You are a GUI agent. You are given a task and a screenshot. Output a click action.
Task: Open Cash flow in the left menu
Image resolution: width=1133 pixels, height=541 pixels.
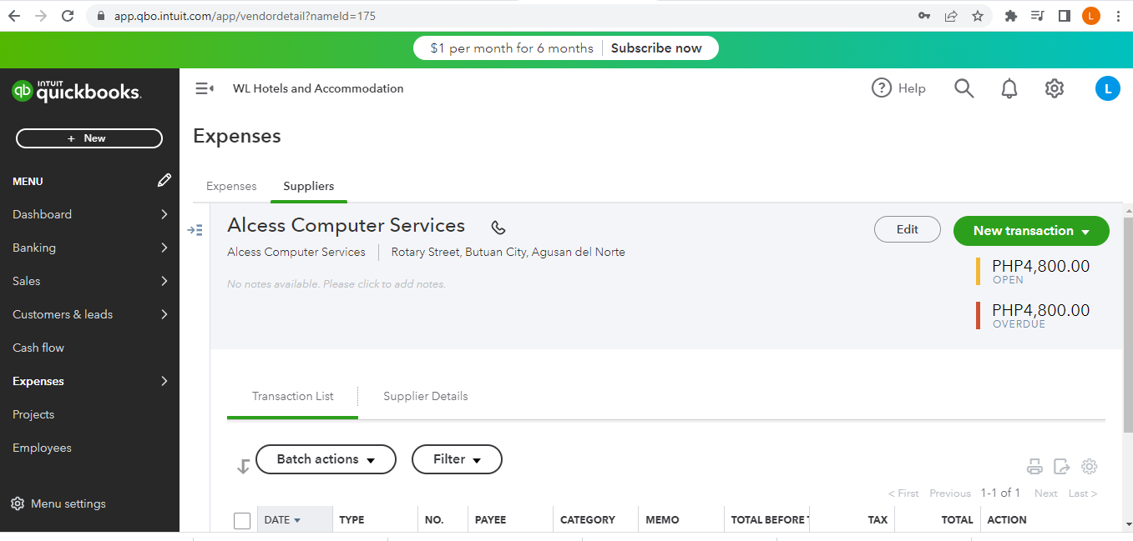coord(38,348)
